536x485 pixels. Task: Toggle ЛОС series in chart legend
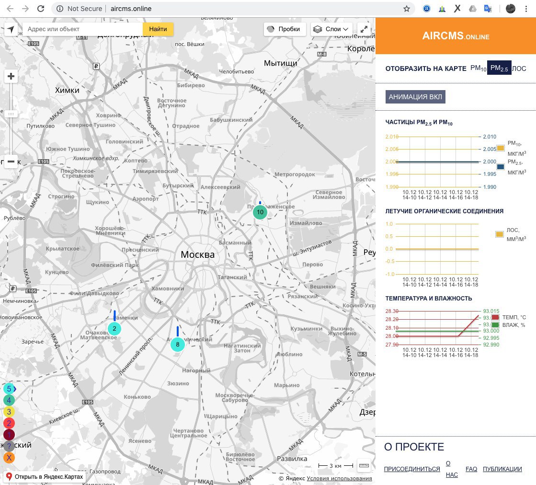pyautogui.click(x=500, y=234)
